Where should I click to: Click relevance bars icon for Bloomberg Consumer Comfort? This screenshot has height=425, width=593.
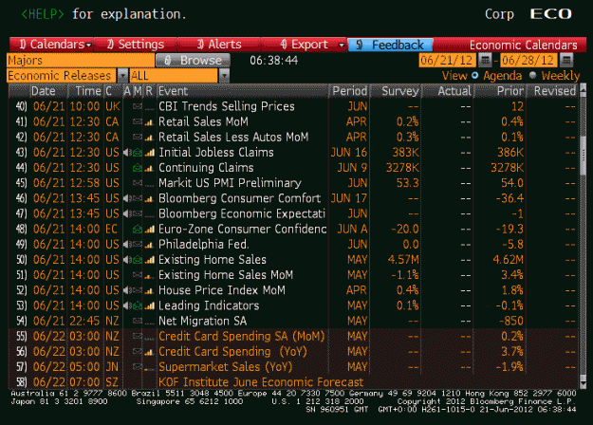(150, 198)
